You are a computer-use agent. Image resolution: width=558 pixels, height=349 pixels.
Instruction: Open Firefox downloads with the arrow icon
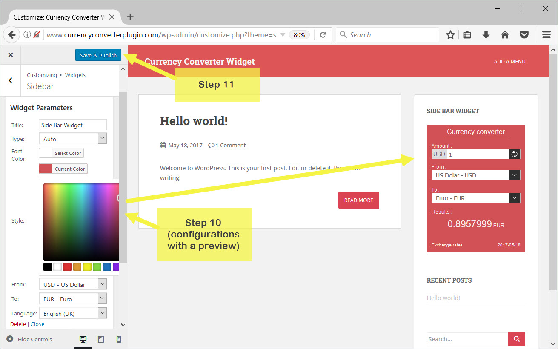[x=486, y=34]
